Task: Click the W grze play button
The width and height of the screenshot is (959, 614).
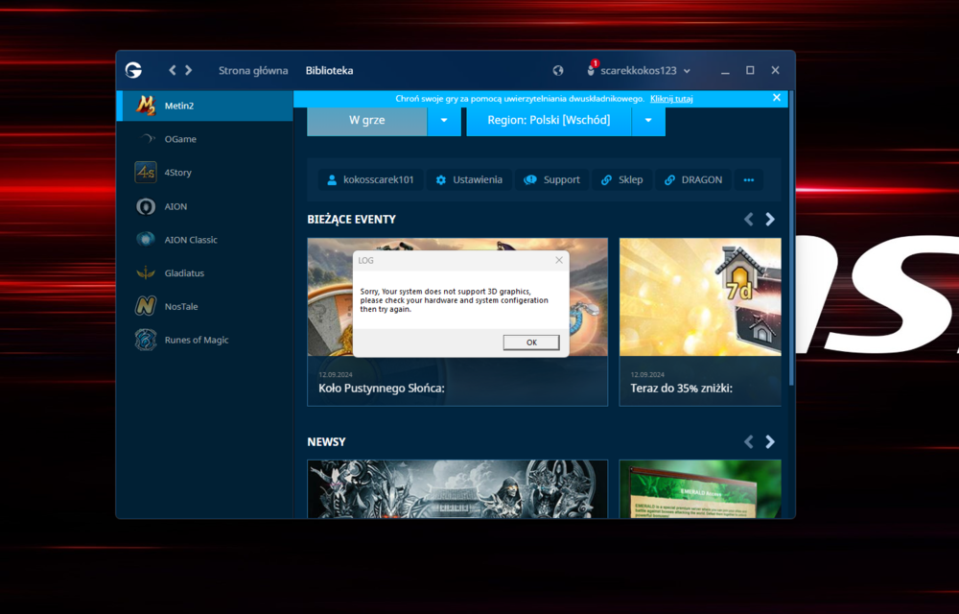Action: (366, 121)
